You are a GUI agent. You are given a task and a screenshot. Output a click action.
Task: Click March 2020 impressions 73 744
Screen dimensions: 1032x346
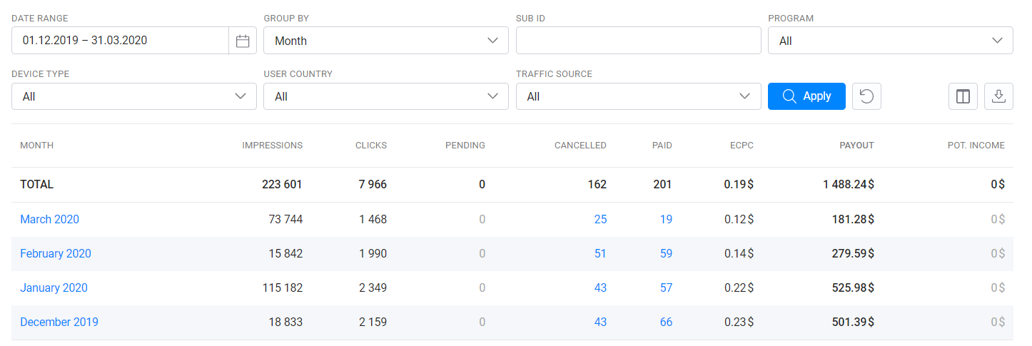click(284, 220)
